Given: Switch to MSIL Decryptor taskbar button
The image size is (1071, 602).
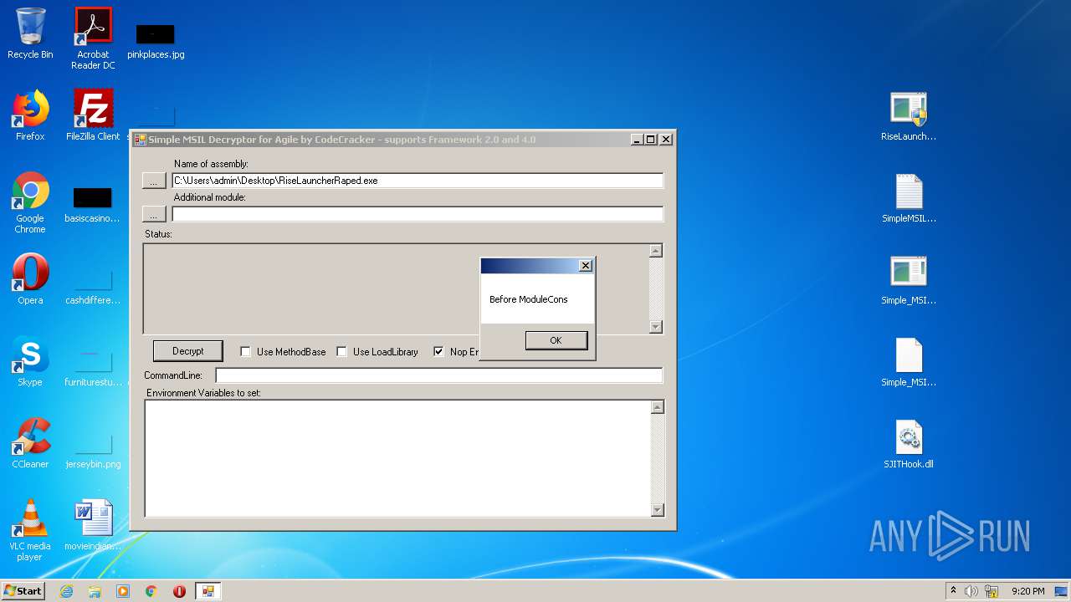Looking at the screenshot, I should pos(208,591).
